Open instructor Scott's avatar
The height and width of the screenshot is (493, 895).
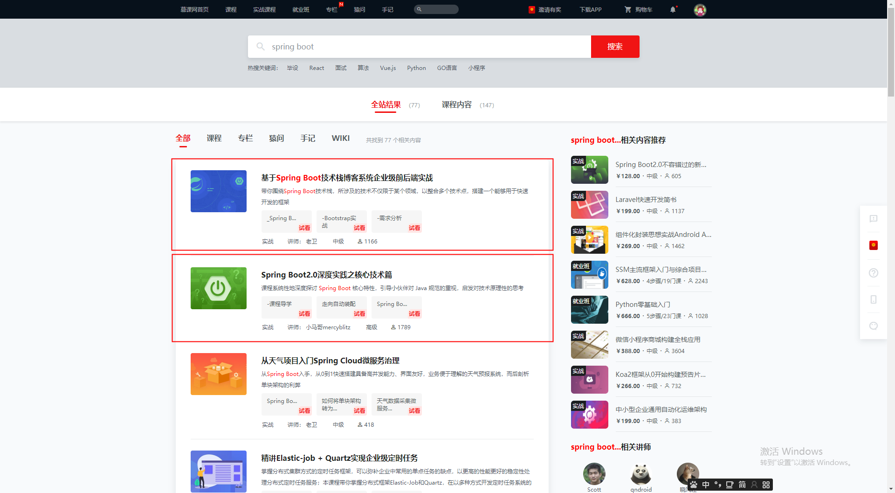point(594,474)
